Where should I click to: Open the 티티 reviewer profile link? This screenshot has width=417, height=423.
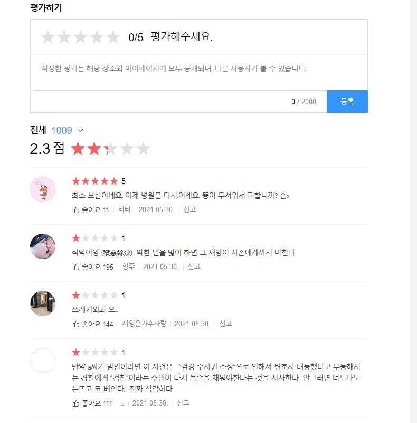(x=124, y=210)
